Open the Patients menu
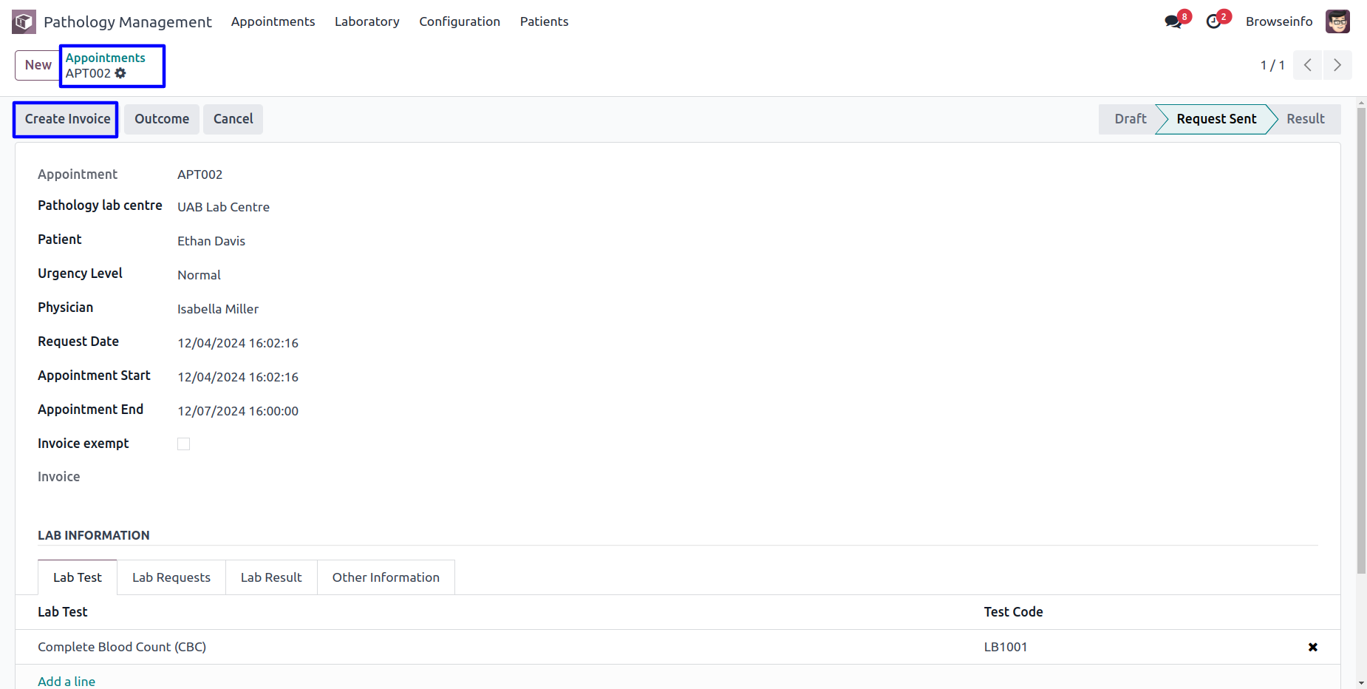Viewport: 1367px width, 689px height. pos(545,21)
